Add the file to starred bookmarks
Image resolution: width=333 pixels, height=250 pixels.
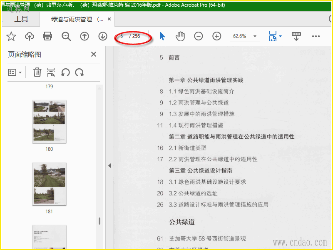point(11,36)
